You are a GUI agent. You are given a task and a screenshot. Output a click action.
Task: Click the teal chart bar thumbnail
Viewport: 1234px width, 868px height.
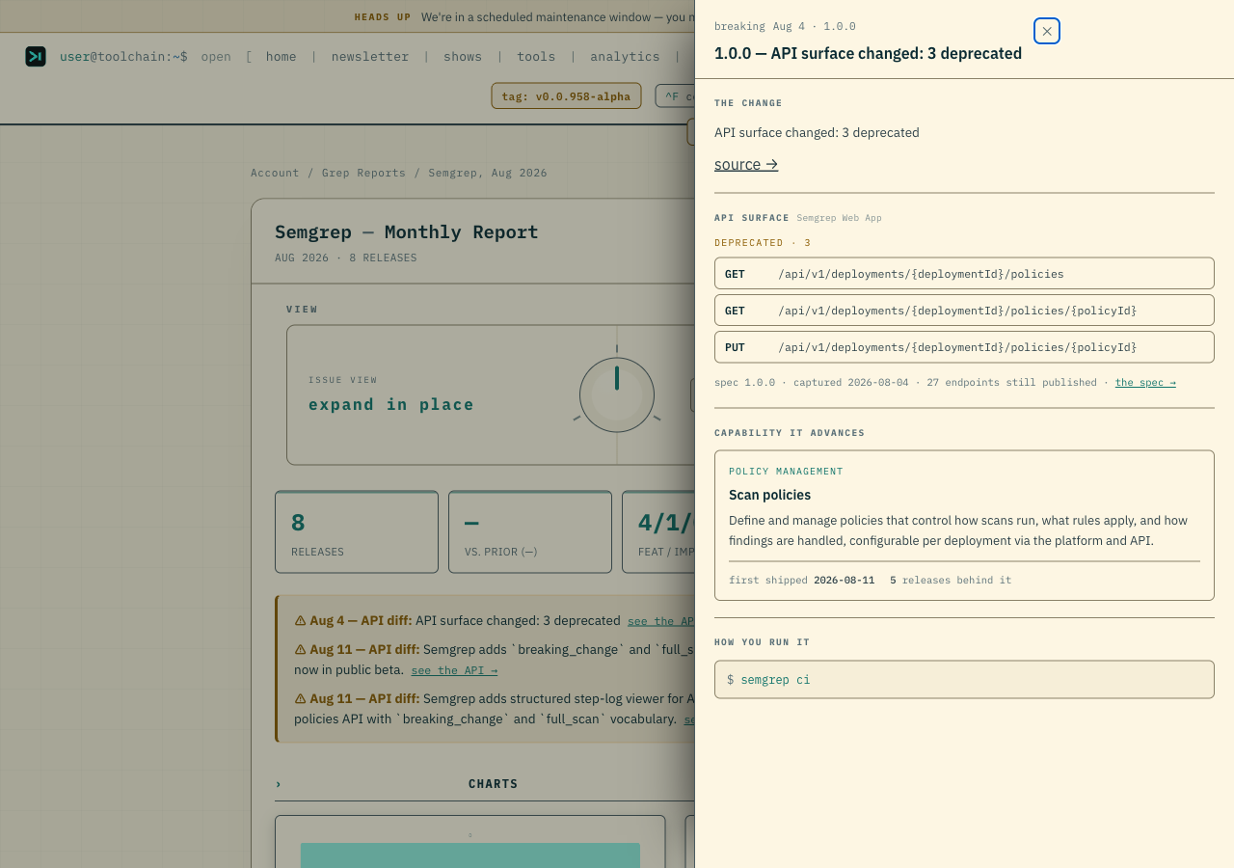[x=470, y=854]
